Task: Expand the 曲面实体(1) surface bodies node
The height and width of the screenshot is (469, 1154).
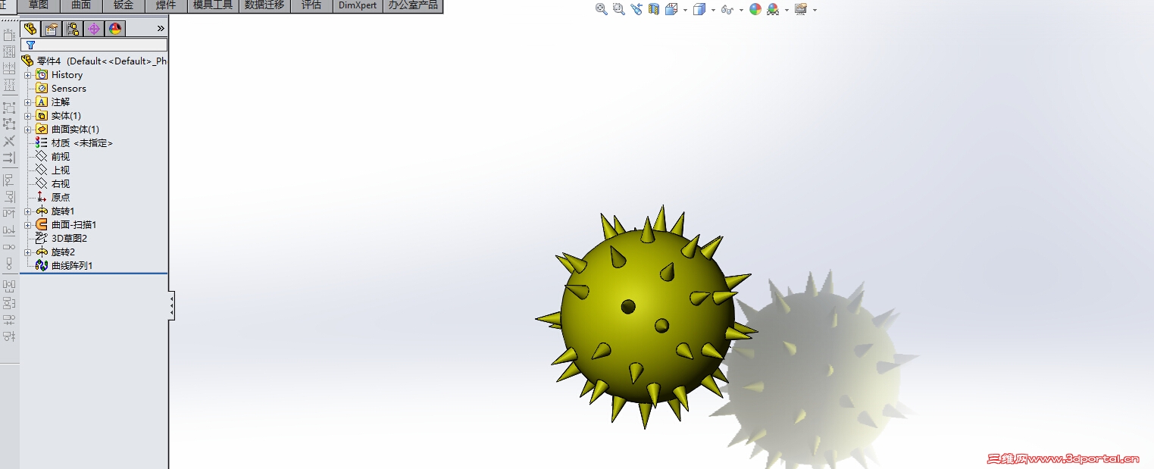Action: click(28, 130)
